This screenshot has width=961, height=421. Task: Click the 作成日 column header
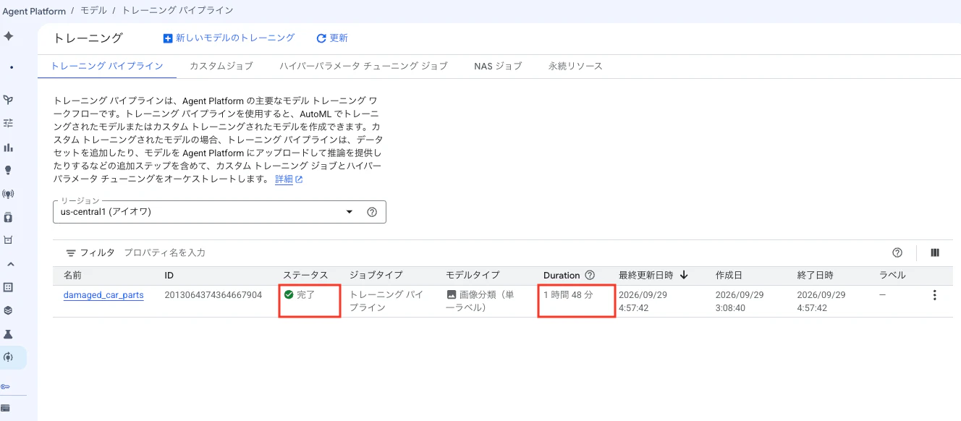729,275
